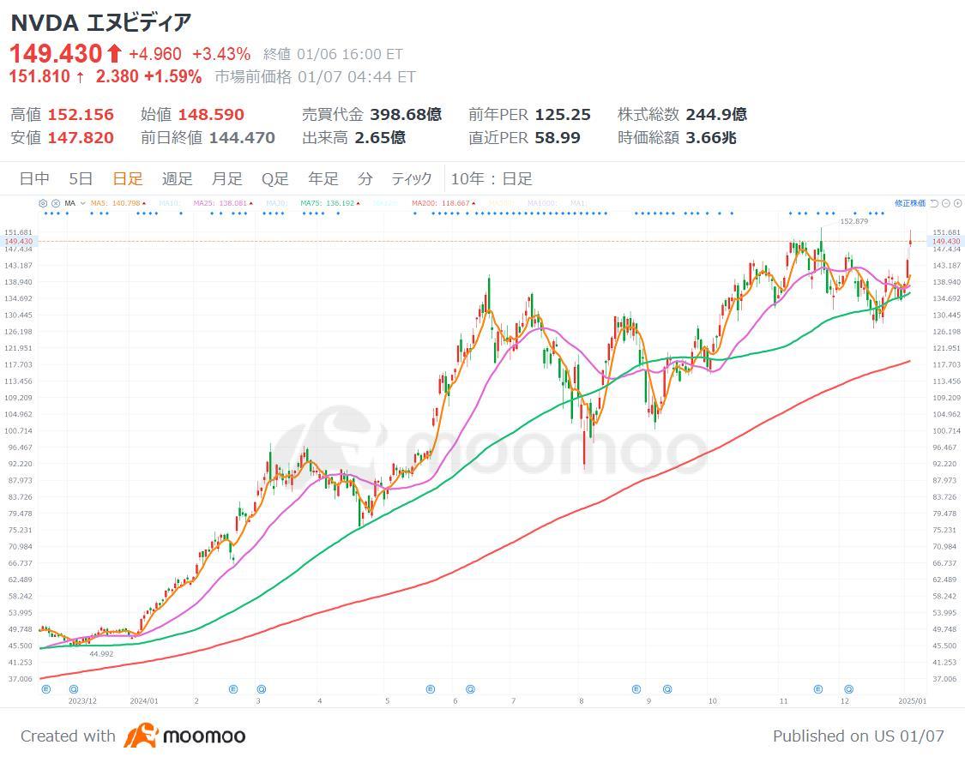Click the restore chart view icon
The height and width of the screenshot is (763, 965).
932,203
